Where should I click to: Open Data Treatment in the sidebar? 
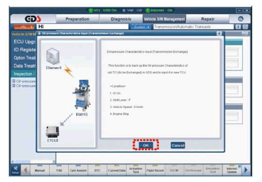tap(25, 66)
